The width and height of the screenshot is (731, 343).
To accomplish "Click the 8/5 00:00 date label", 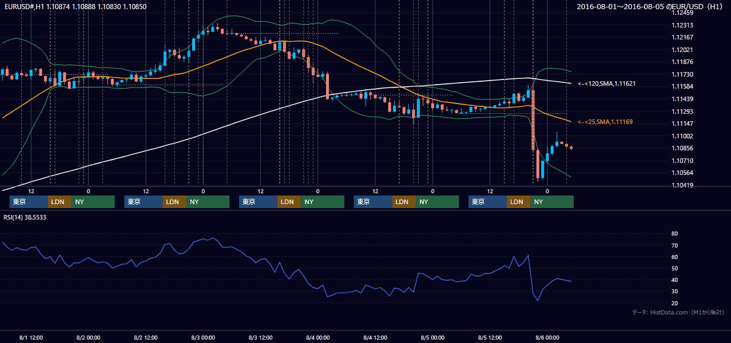I will (x=432, y=337).
